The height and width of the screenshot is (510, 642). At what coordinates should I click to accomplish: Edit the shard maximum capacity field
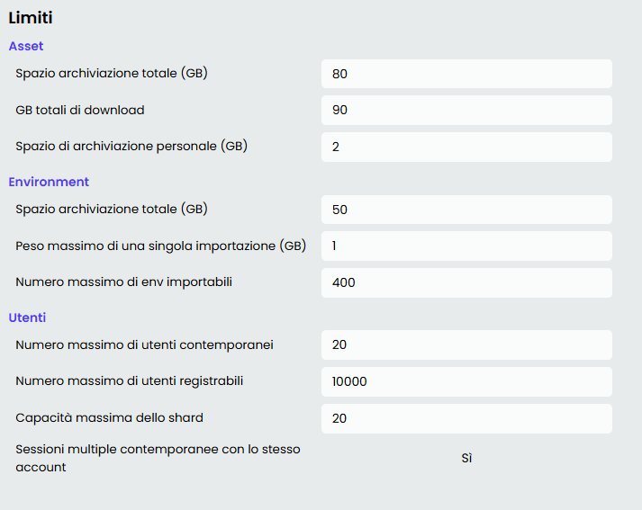pos(466,418)
